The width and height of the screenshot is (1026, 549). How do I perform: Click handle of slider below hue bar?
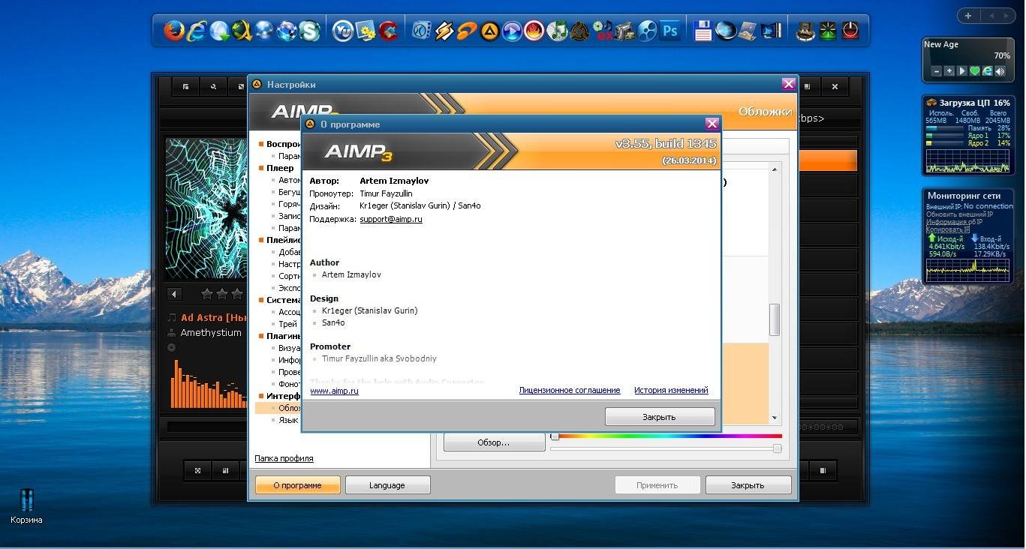coord(777,448)
